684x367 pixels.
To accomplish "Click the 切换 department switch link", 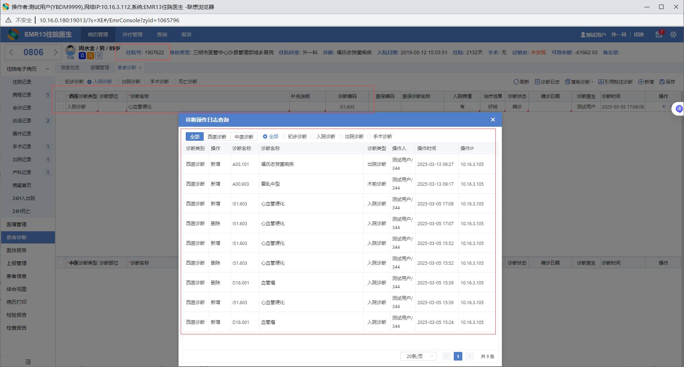I will tap(638, 34).
